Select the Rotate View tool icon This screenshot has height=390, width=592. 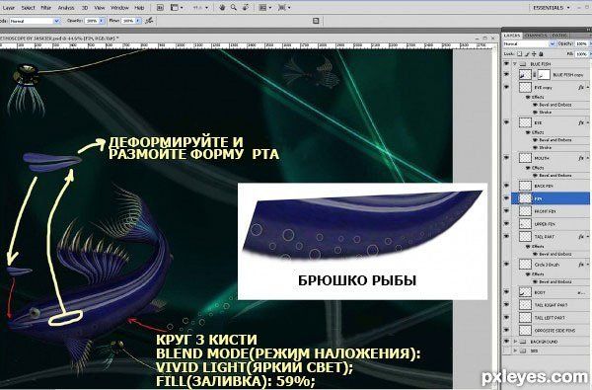(246, 7)
